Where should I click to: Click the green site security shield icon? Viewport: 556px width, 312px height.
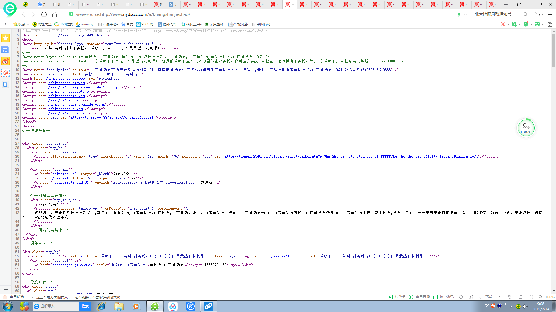(71, 14)
